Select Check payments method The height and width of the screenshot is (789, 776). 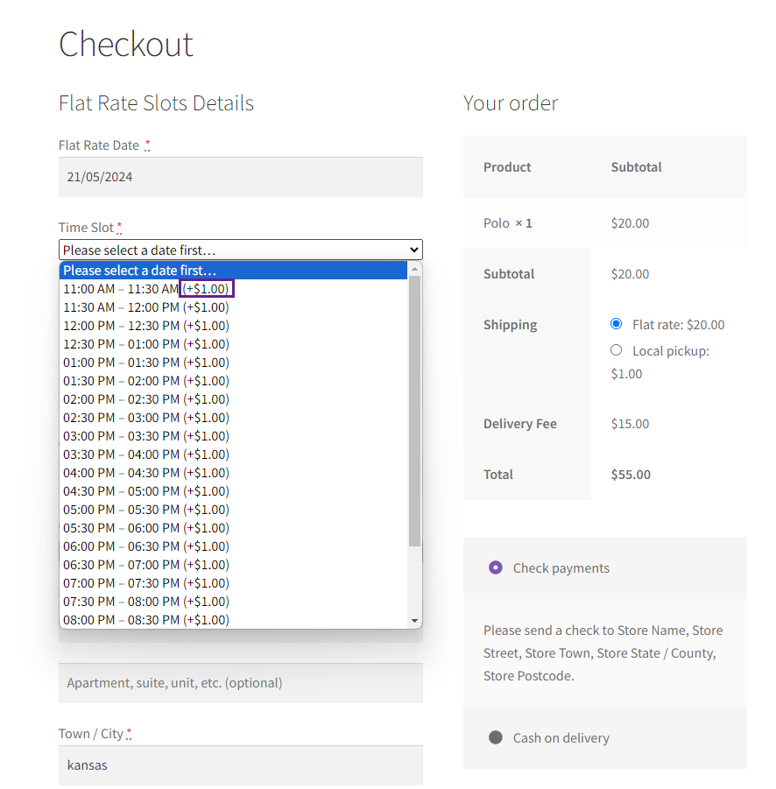(495, 567)
